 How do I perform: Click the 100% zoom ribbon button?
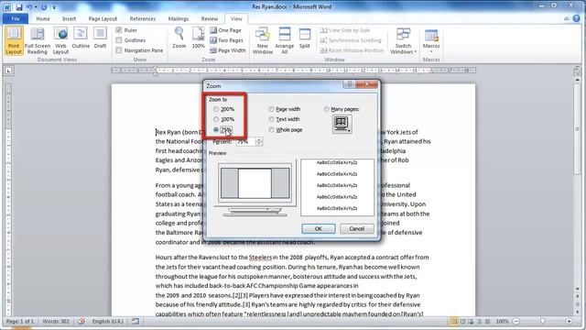[x=198, y=38]
